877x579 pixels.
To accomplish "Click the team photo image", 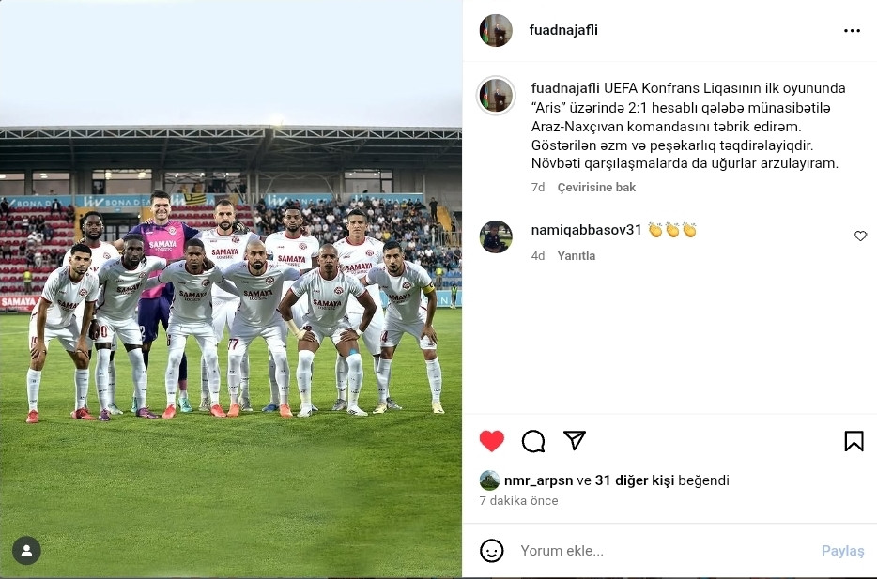I will [x=231, y=289].
